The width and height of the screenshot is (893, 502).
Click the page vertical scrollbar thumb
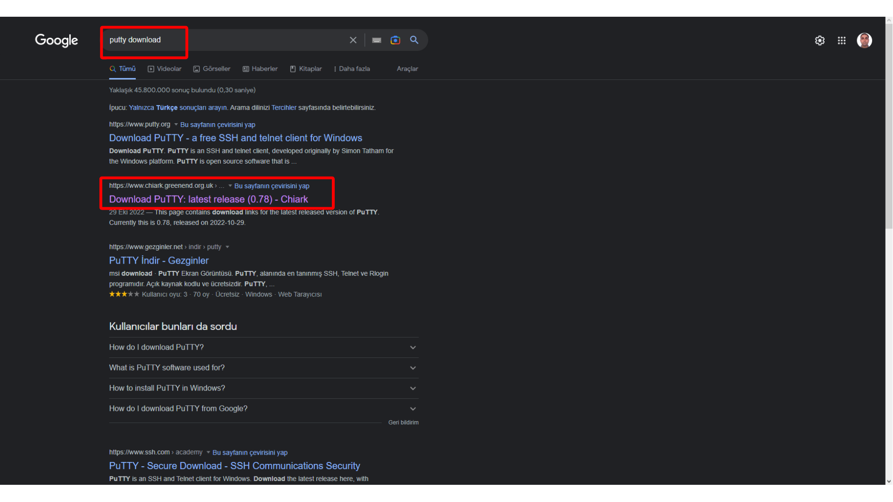(889, 126)
